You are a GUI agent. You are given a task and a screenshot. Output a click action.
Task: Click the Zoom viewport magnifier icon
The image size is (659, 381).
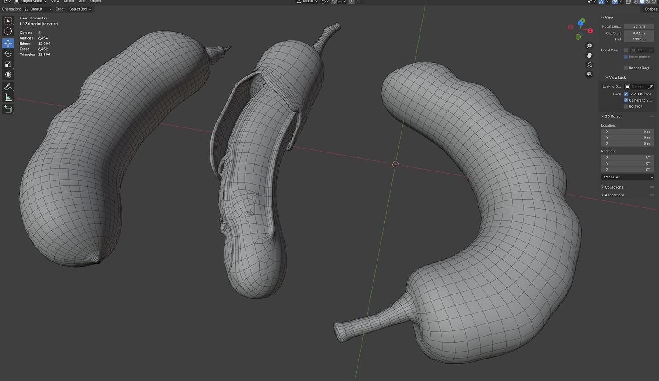tap(589, 46)
